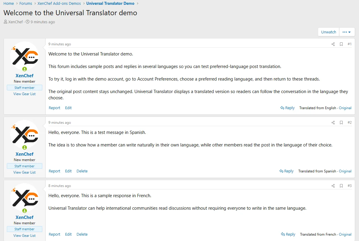359x241 pixels.
Task: View Gear List on post #3
Action: pyautogui.click(x=24, y=236)
